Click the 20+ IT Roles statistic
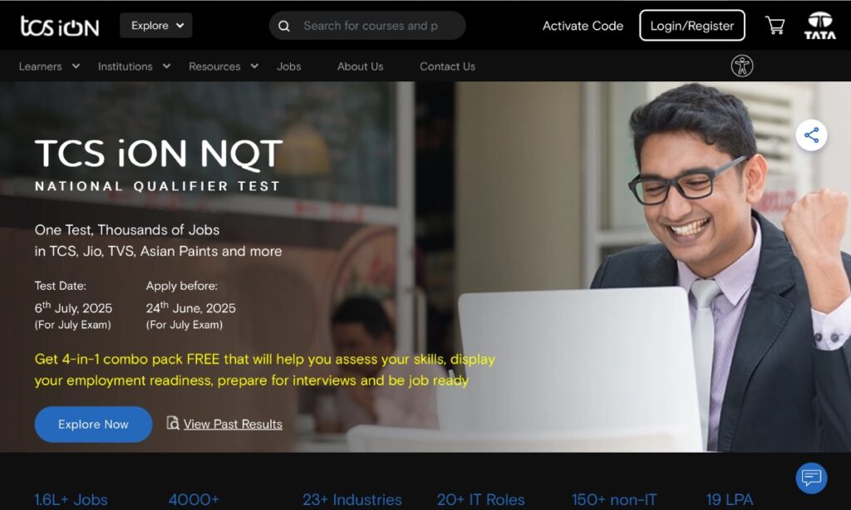The height and width of the screenshot is (510, 851). tap(481, 500)
